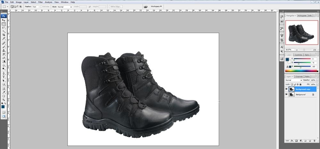The image size is (320, 149).
Task: Select the Clone Stamp tool
Action: pos(4,51)
